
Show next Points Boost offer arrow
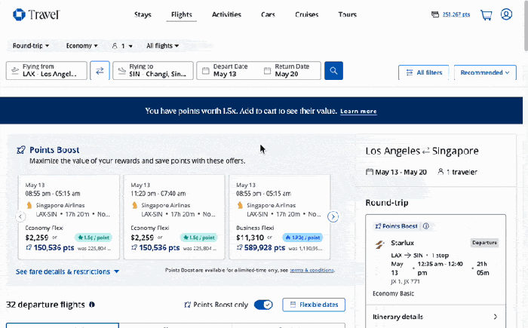(x=333, y=217)
